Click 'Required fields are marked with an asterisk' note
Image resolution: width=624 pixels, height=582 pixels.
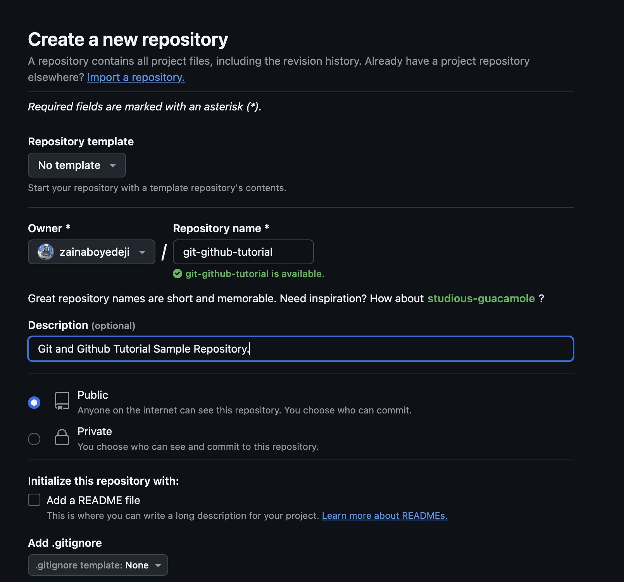click(x=145, y=107)
